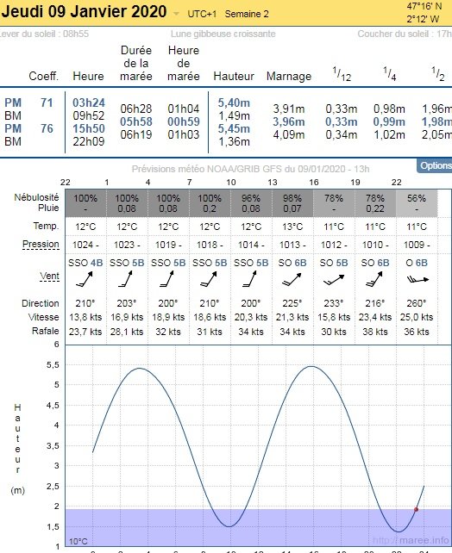Click the coefficient value 76
The height and width of the screenshot is (553, 452).
[x=47, y=128]
